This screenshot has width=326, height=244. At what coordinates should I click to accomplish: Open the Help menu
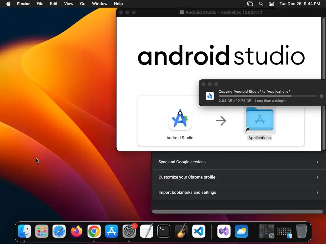118,4
